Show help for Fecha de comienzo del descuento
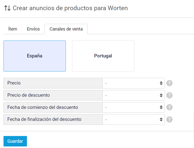Screen dimensions: 194x148 [169, 107]
